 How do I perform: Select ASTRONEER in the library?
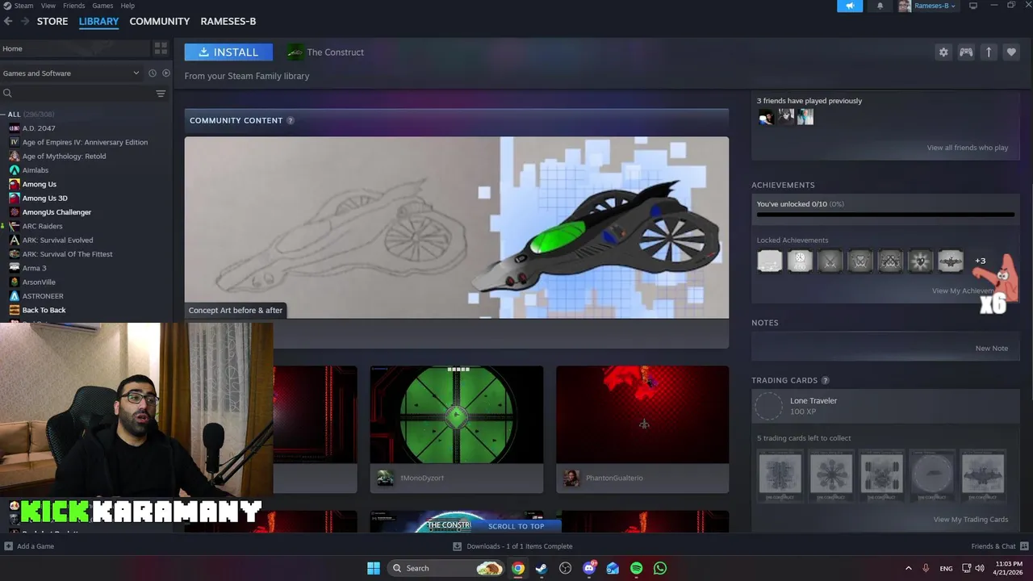(43, 296)
